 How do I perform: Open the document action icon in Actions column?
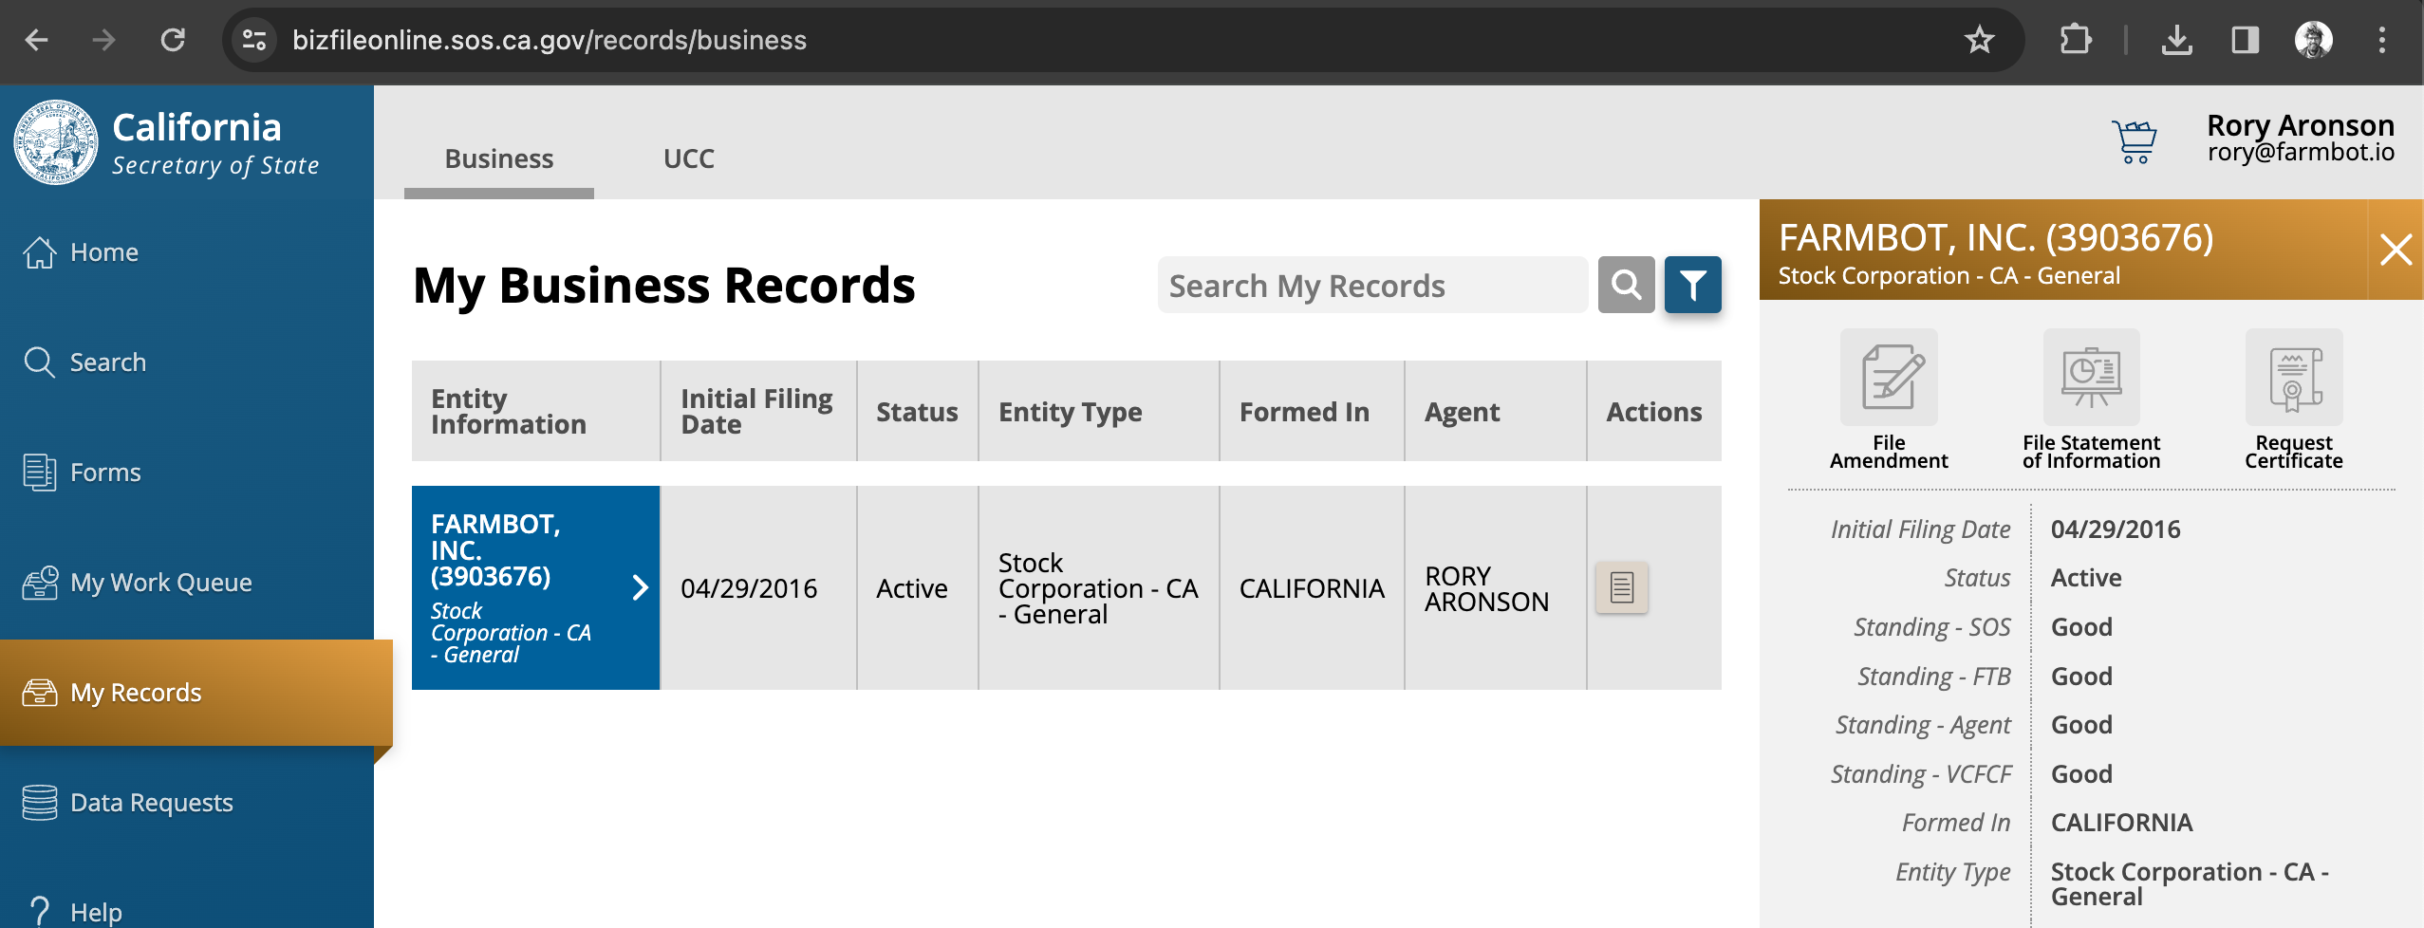1621,587
